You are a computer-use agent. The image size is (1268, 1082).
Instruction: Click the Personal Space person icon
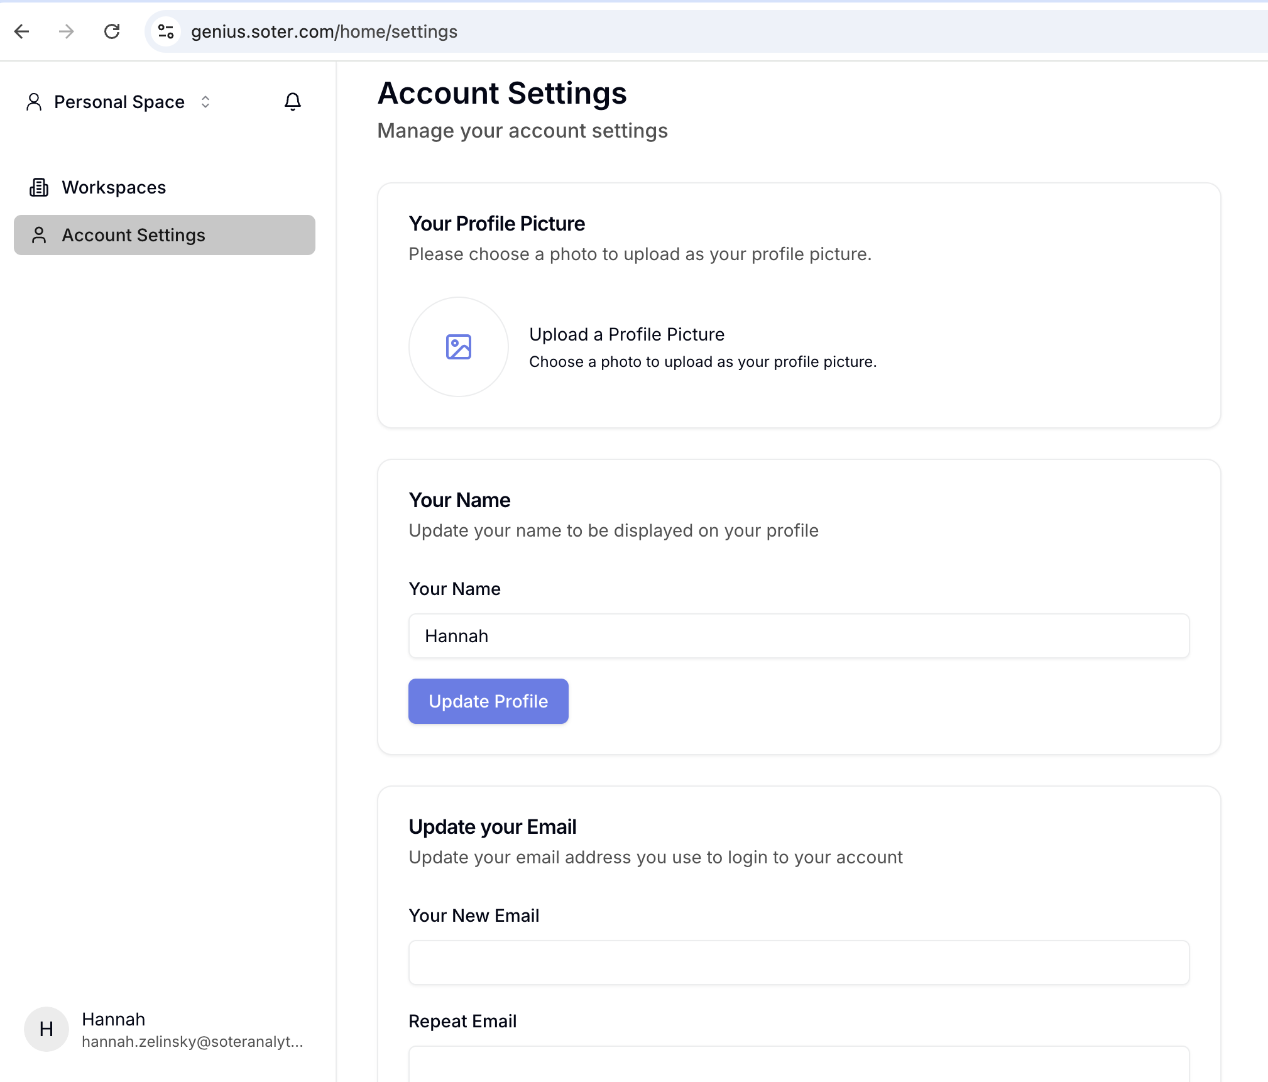click(34, 102)
